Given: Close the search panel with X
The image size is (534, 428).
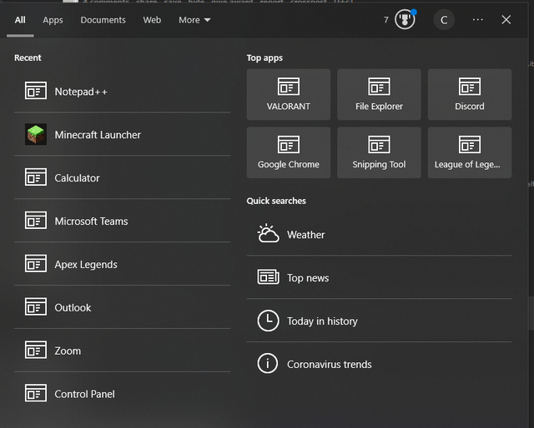Looking at the screenshot, I should [506, 20].
